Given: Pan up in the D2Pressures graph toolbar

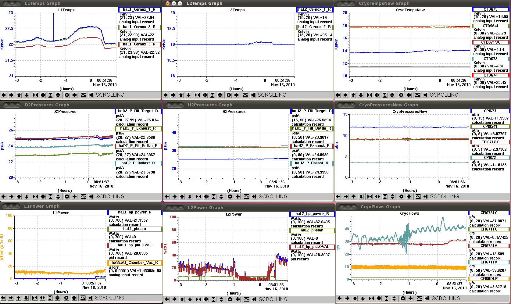Looking at the screenshot, I should coord(19,197).
